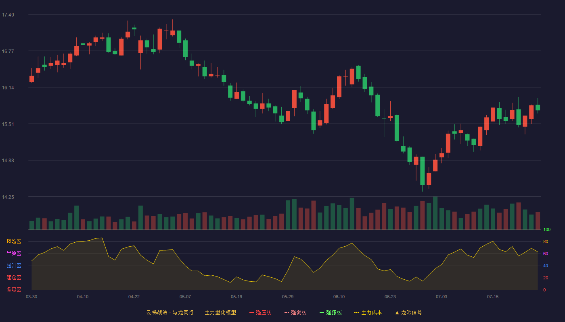Select the 出货区 zone label
This screenshot has height=322, width=565.
tap(14, 254)
